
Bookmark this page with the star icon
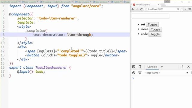pyautogui.click(x=181, y=9)
